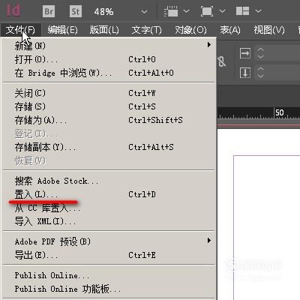Click the screen mode icon
The width and height of the screenshot is (300, 300).
click(x=207, y=11)
